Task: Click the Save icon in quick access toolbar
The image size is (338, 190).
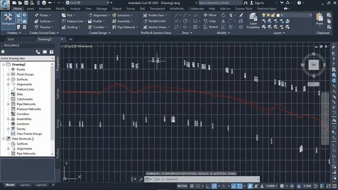Action: (26, 3)
